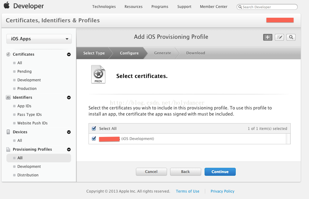Click the Back button

pyautogui.click(x=186, y=172)
